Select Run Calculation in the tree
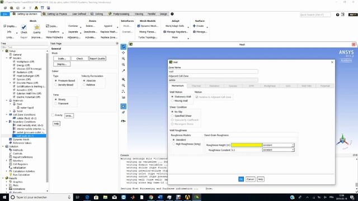The height and width of the screenshot is (201, 358). [x=21, y=175]
